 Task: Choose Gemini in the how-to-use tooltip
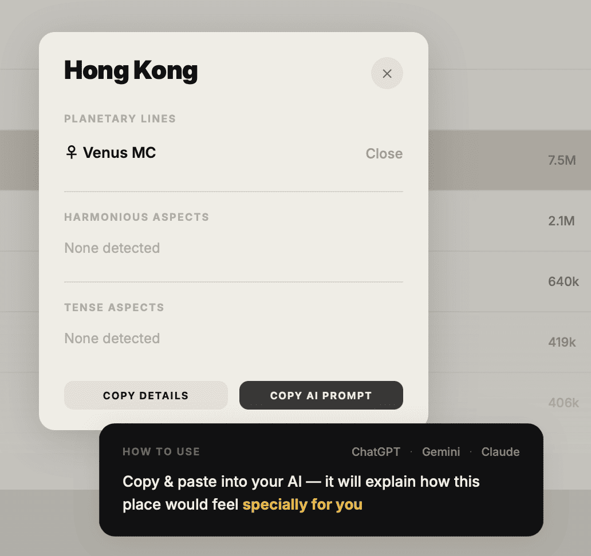coord(441,451)
